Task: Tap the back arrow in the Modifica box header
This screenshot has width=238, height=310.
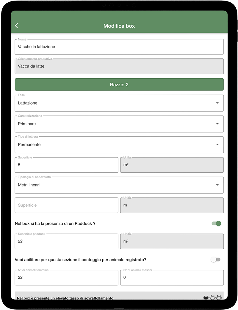Action: tap(16, 26)
